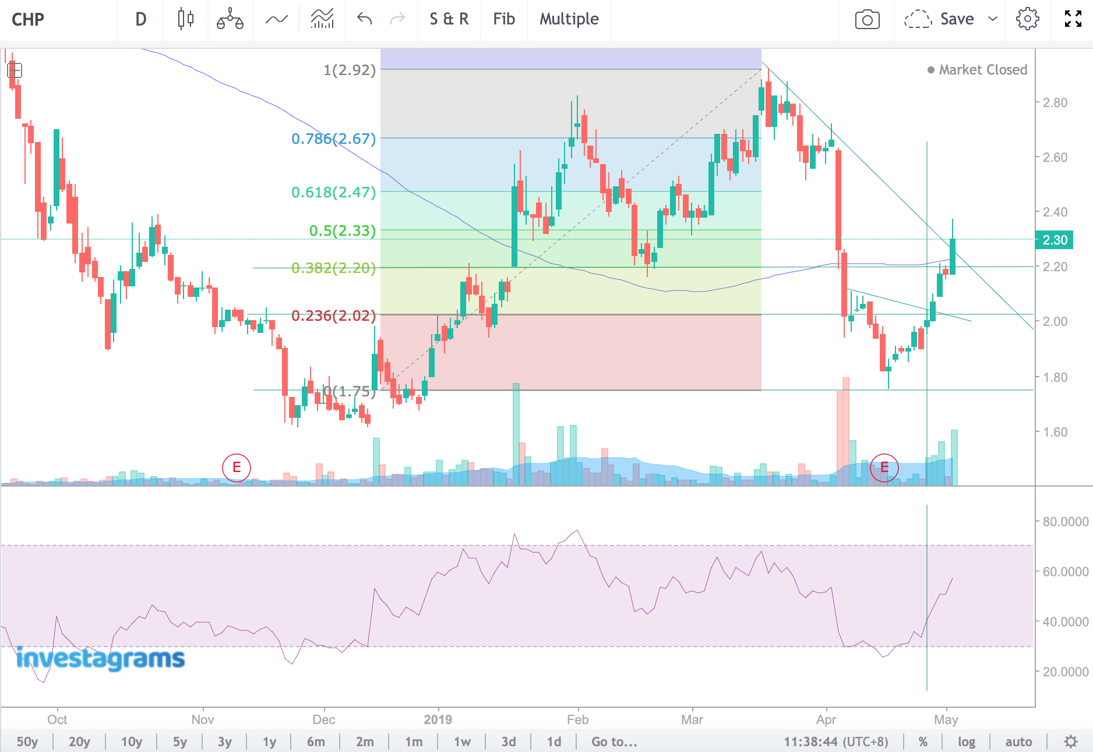1093x752 pixels.
Task: Click the 2.80 price axis label
Action: click(x=1055, y=102)
